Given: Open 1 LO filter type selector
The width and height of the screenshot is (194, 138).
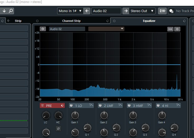Looking at the screenshot, I should (91, 105).
